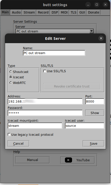Click the Icecast mountpoint field
The image size is (111, 185).
[35, 126]
